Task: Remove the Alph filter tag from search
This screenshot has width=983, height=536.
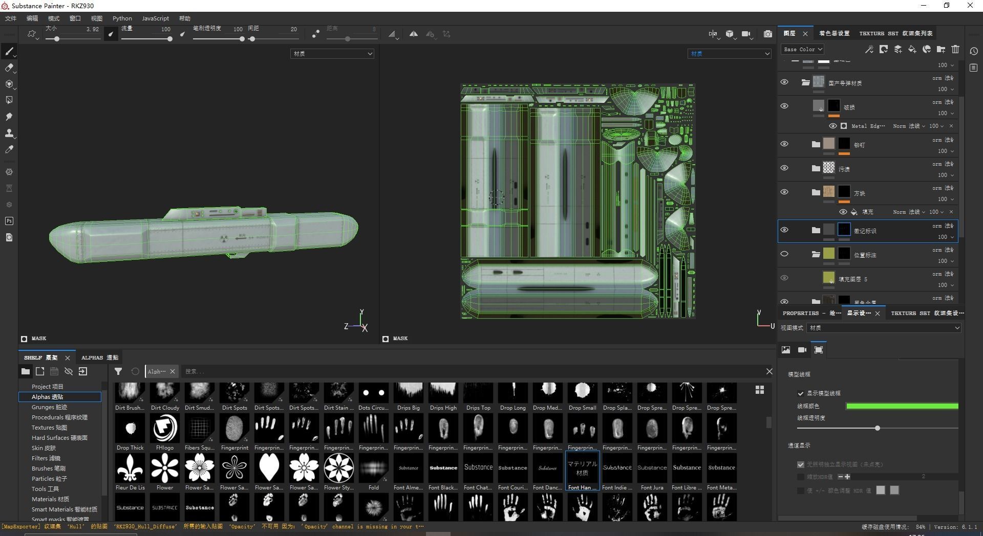Action: pos(173,371)
